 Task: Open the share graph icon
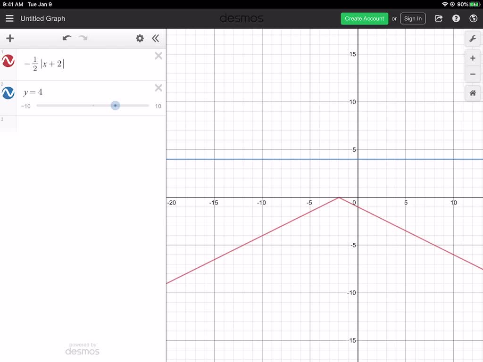[x=438, y=18]
